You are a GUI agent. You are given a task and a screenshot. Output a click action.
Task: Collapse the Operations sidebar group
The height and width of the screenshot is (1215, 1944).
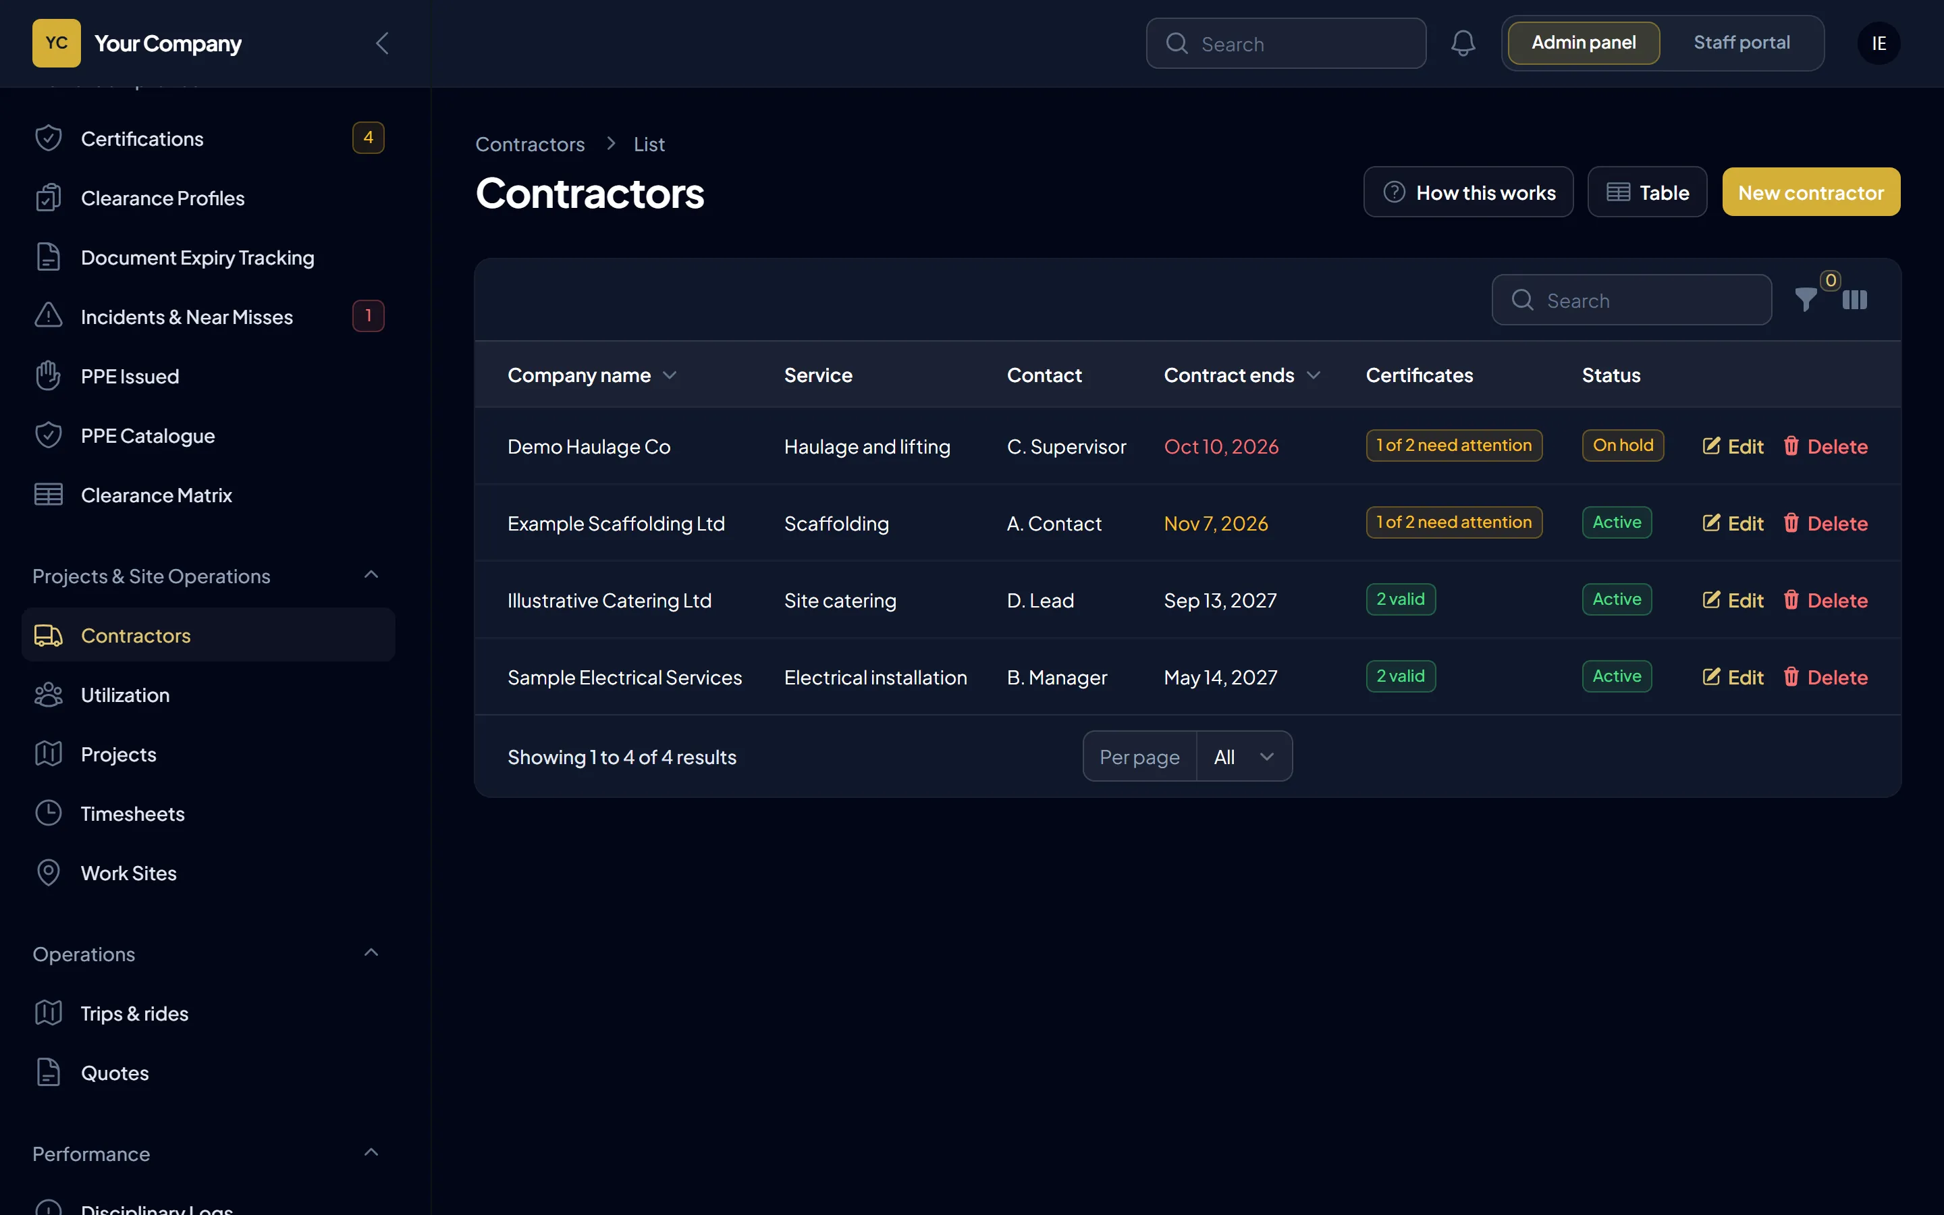click(x=371, y=953)
